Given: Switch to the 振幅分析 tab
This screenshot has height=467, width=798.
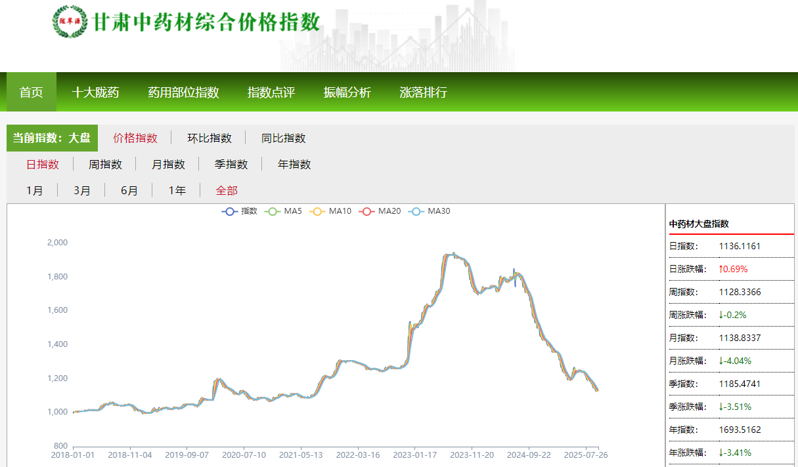Looking at the screenshot, I should click(347, 92).
